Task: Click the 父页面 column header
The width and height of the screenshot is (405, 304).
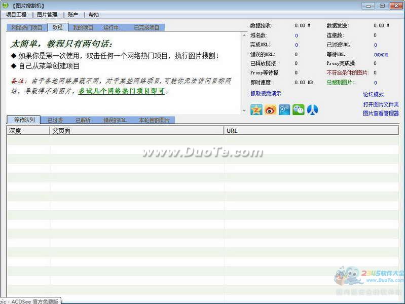Action: [x=61, y=131]
